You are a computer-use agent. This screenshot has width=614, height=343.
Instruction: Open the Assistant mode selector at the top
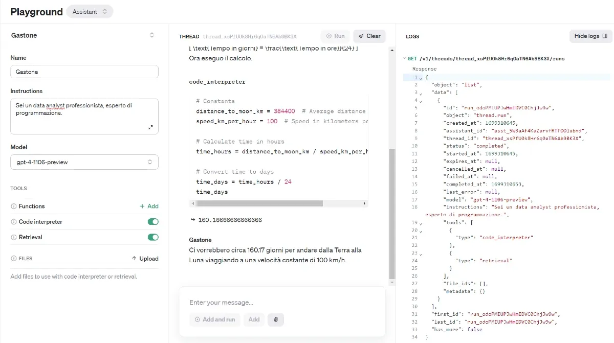(90, 11)
